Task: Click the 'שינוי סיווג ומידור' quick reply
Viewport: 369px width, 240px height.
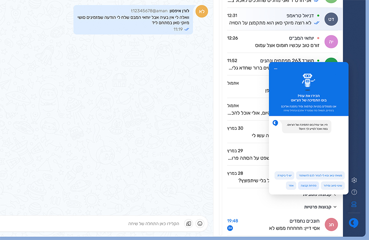Action: (333, 185)
